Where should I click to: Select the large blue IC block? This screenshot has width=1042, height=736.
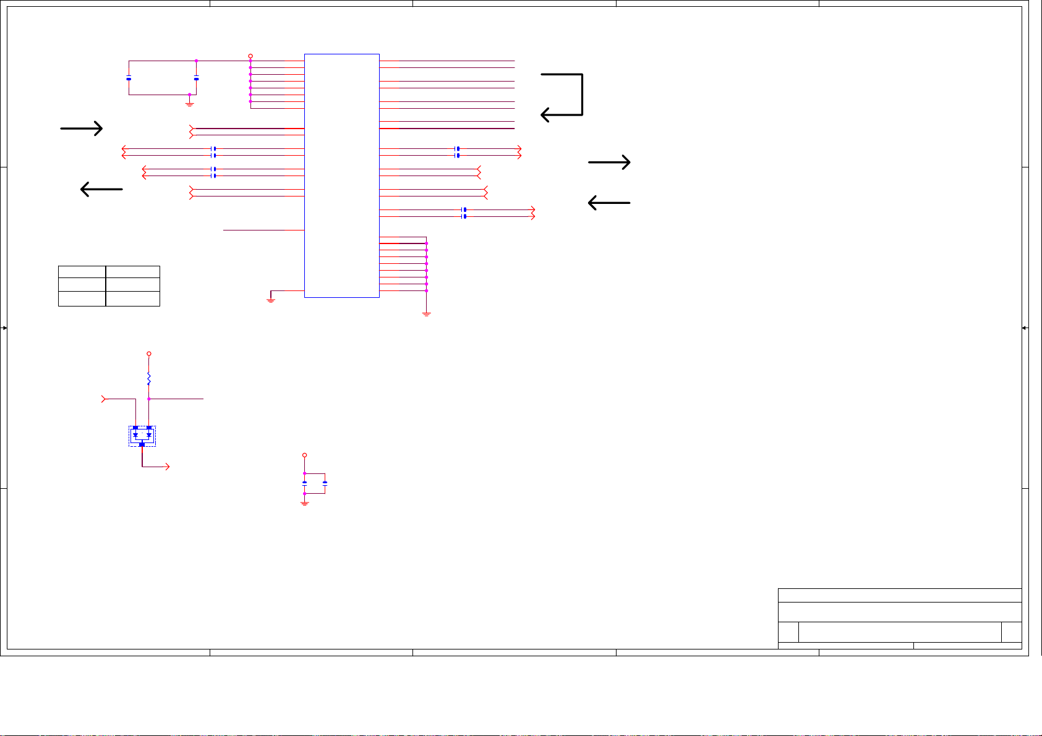342,176
